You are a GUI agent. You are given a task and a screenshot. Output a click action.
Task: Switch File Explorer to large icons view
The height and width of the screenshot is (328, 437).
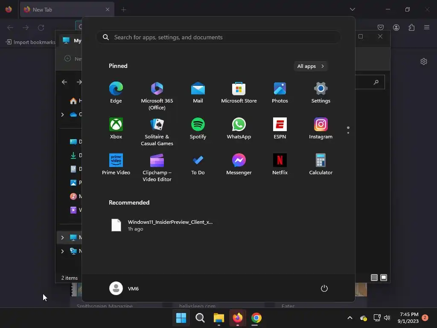pyautogui.click(x=384, y=278)
